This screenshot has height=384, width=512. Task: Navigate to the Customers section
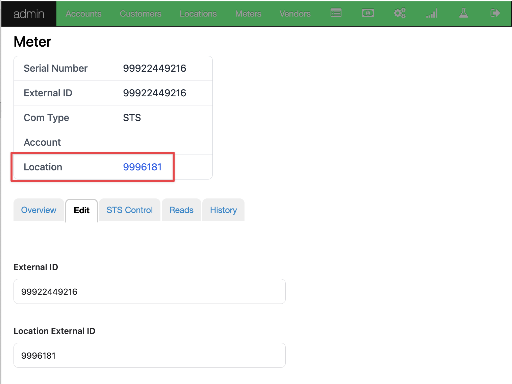point(140,14)
